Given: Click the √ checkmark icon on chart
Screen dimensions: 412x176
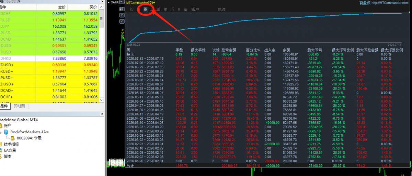Looking at the screenshot, I should tap(122, 21).
